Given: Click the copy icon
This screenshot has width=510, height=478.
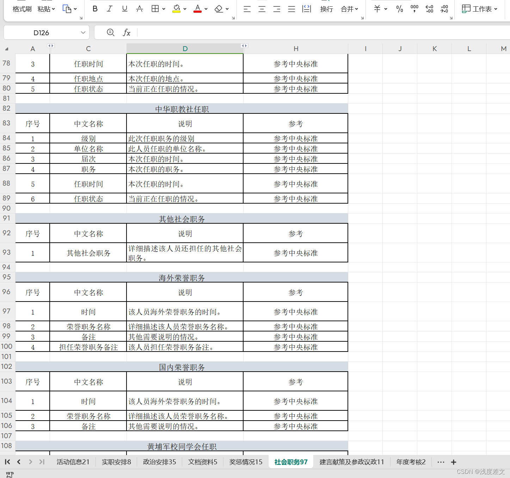Looking at the screenshot, I should coord(67,9).
